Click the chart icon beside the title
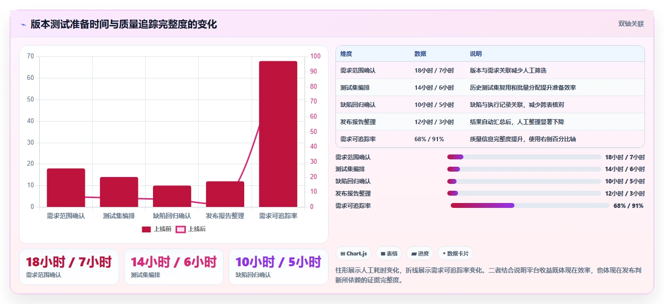 (23, 25)
